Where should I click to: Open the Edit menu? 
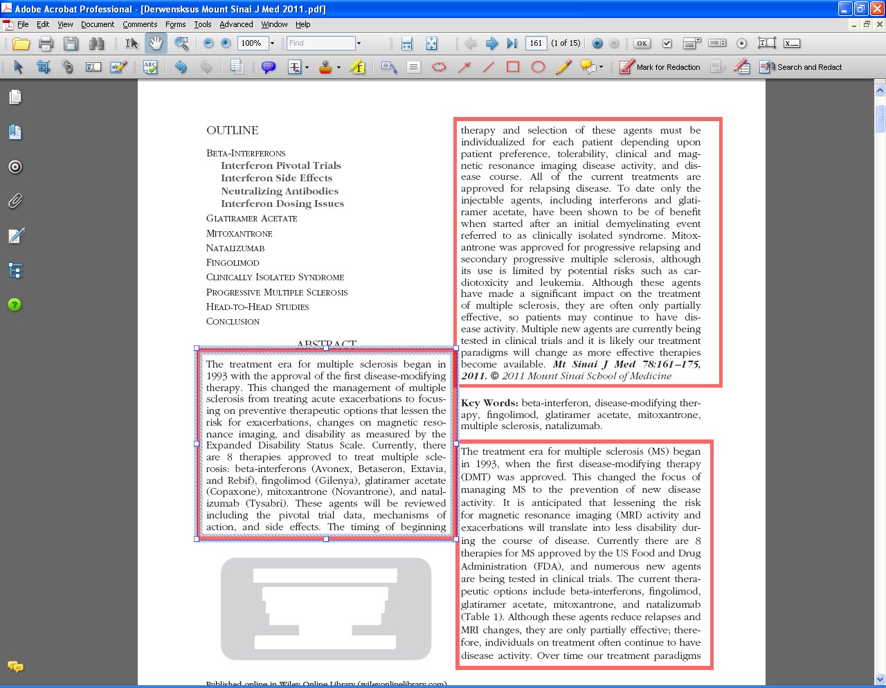point(43,24)
